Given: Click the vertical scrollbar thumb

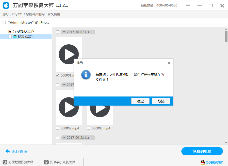Looking at the screenshot, I should (x=226, y=36).
